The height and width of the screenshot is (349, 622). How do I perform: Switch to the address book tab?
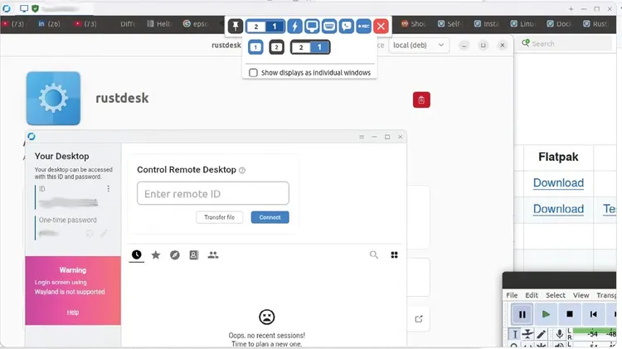pyautogui.click(x=193, y=255)
